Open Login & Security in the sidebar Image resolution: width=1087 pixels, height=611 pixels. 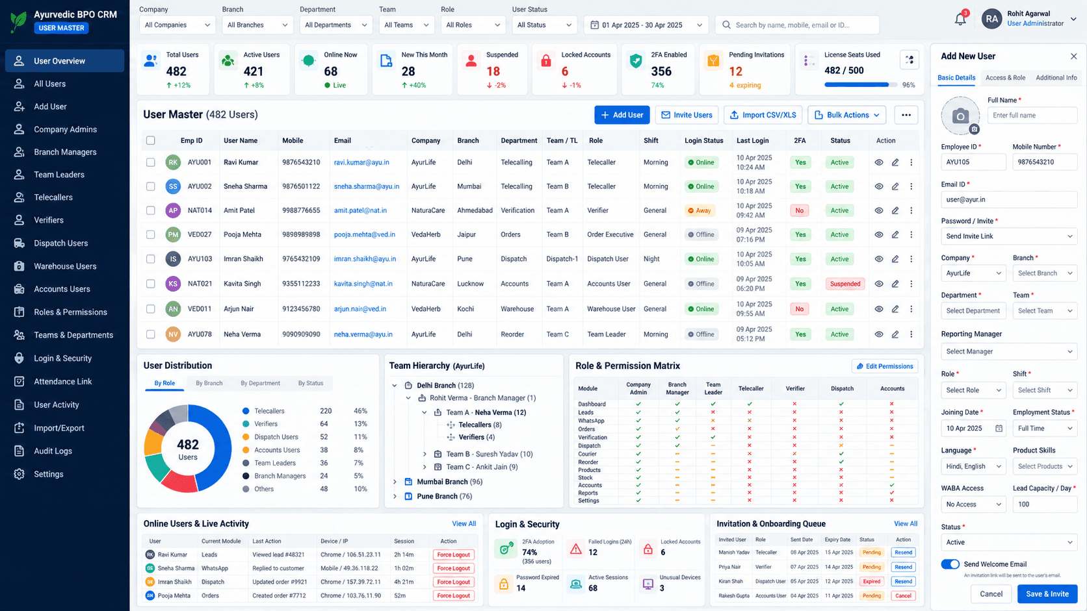coord(64,358)
